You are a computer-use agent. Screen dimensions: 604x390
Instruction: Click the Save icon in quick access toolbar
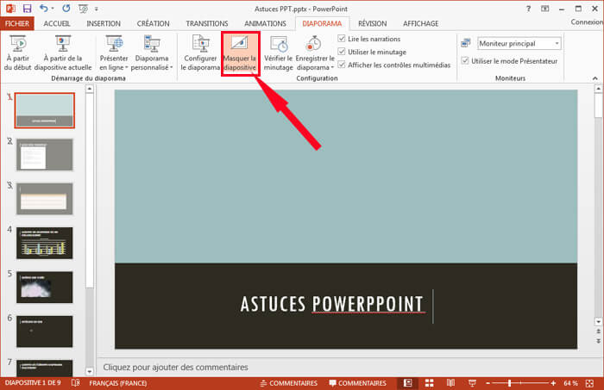[25, 7]
